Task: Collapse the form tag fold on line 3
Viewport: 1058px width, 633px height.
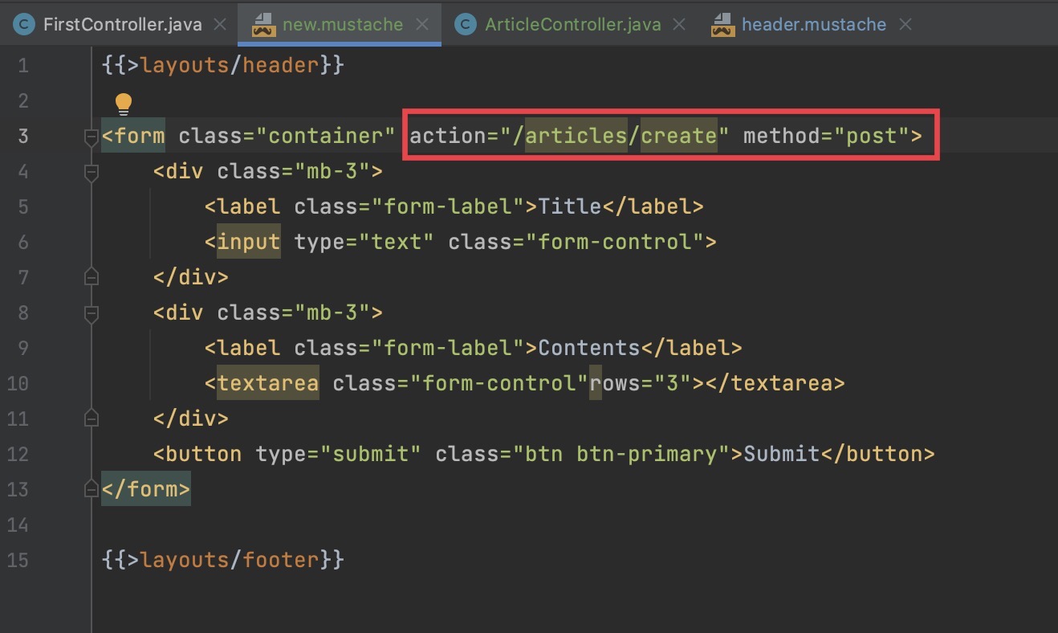Action: point(92,137)
